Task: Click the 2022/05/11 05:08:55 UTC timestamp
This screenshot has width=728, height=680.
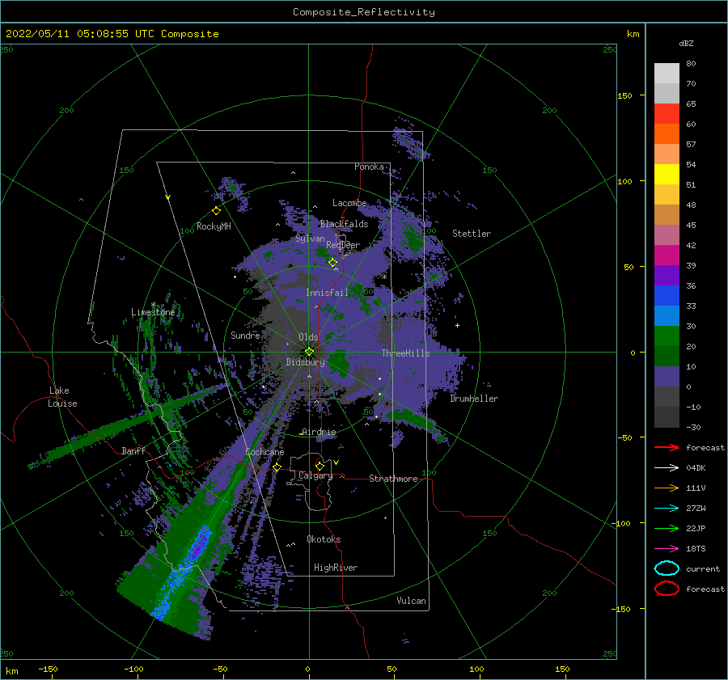Action: coord(67,34)
